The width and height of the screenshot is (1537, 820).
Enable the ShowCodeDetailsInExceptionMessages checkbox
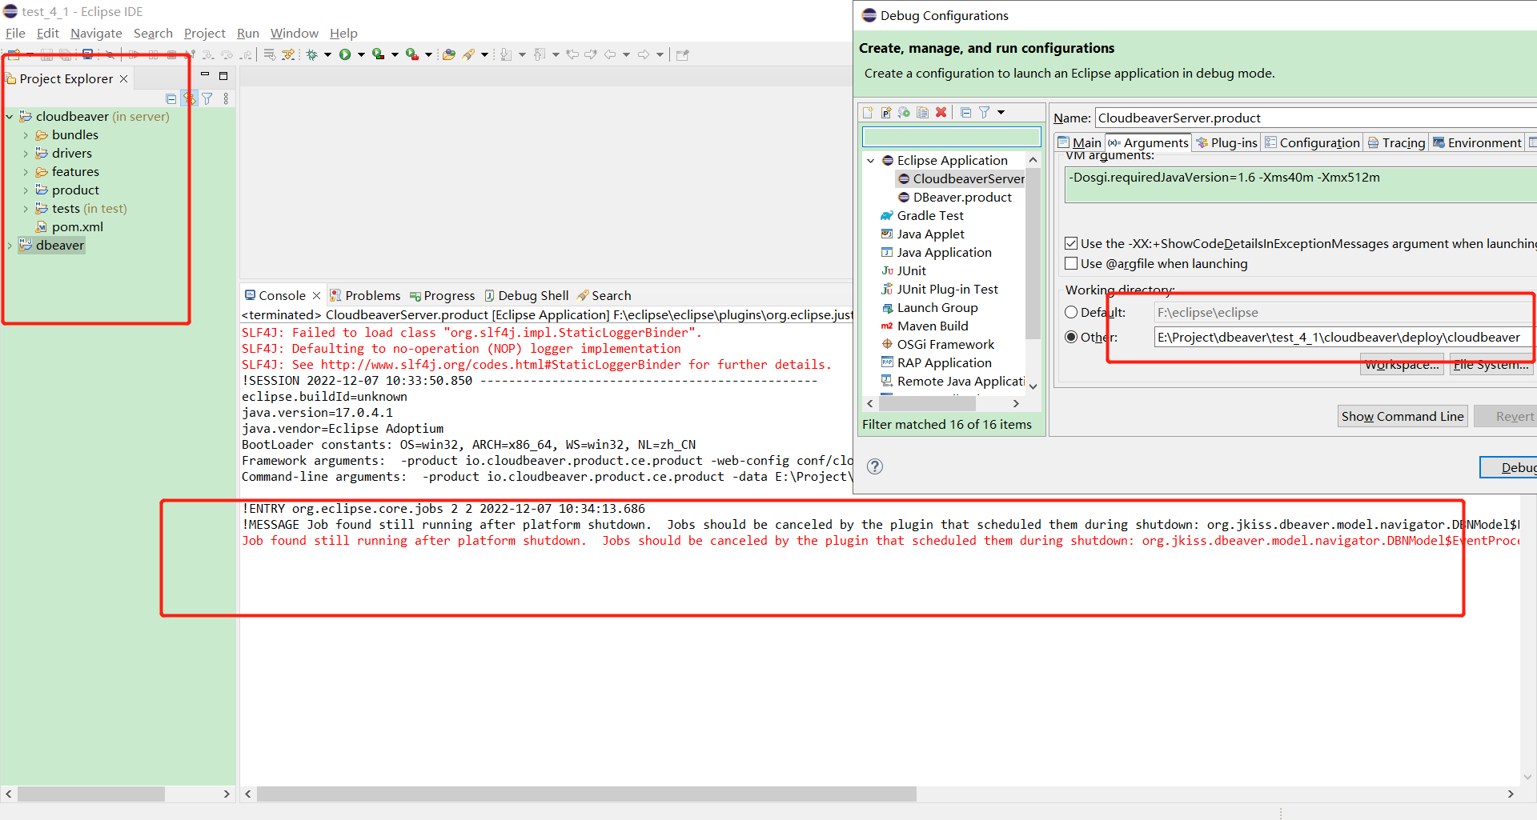pos(1071,244)
